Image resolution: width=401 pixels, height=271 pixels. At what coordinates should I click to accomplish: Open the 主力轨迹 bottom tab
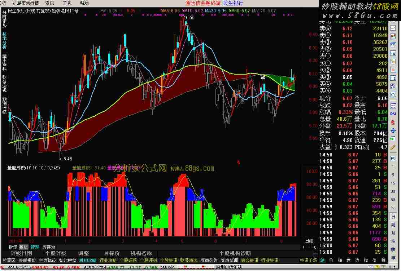pos(47,261)
